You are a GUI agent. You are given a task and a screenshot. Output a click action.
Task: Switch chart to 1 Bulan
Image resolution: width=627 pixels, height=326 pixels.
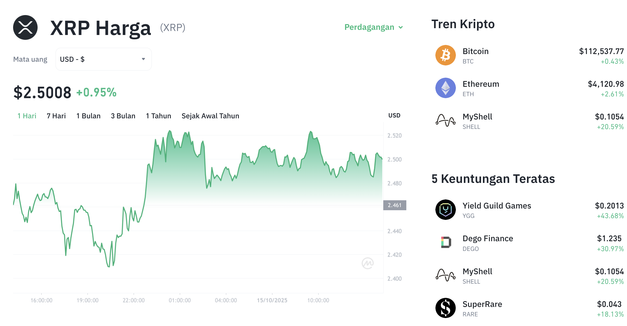tap(88, 116)
